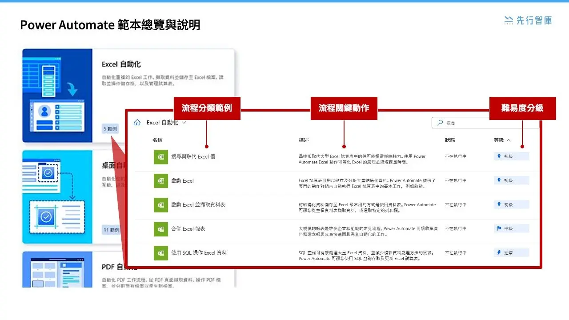Screen dimensions: 569x320
Task: Toggle the sort arrow beside 等級 header
Action: click(509, 140)
